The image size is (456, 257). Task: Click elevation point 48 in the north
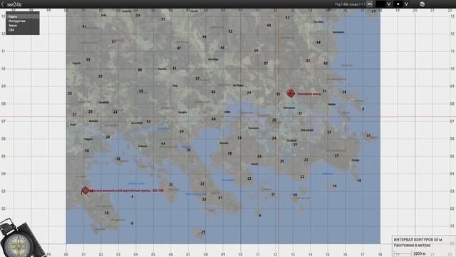coord(269,26)
